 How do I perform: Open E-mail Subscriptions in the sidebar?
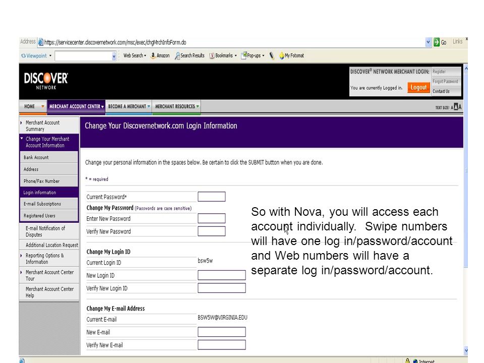point(49,204)
